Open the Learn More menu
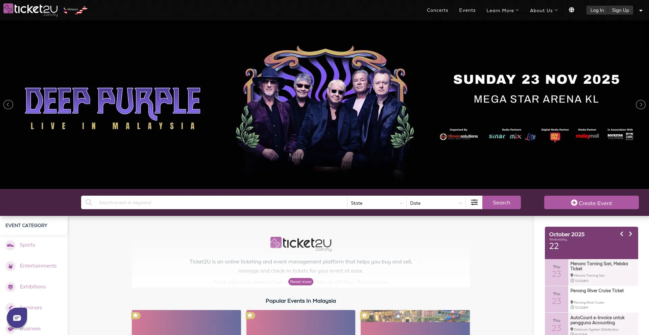The height and width of the screenshot is (335, 649). (503, 10)
